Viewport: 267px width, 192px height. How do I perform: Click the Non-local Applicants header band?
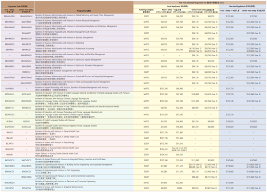[242, 6]
